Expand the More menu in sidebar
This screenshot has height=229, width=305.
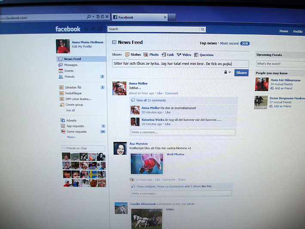tap(71, 137)
